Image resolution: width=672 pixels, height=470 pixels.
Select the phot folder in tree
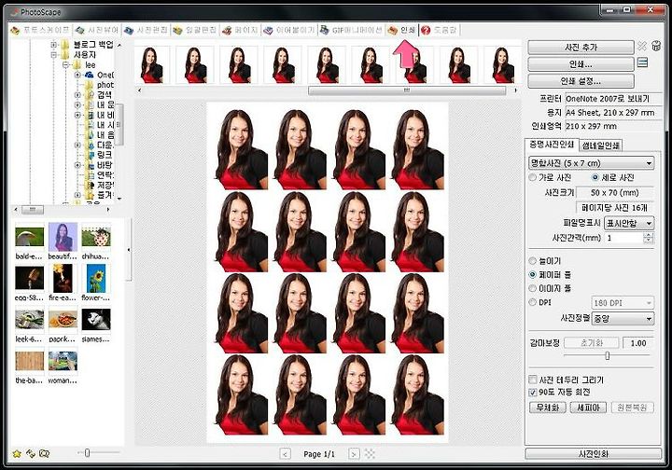(x=105, y=85)
